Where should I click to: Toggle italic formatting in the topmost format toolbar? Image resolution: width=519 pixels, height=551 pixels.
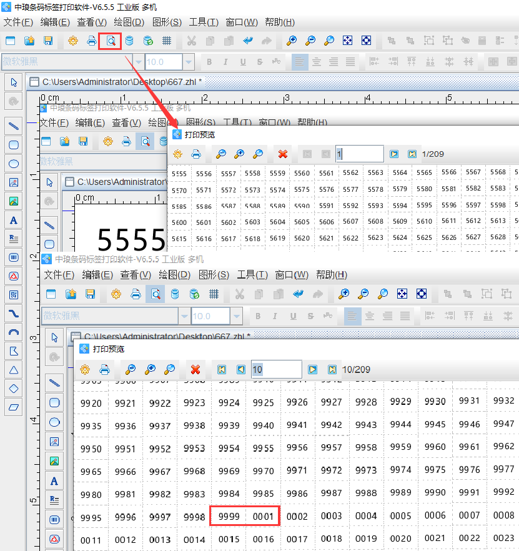[226, 62]
